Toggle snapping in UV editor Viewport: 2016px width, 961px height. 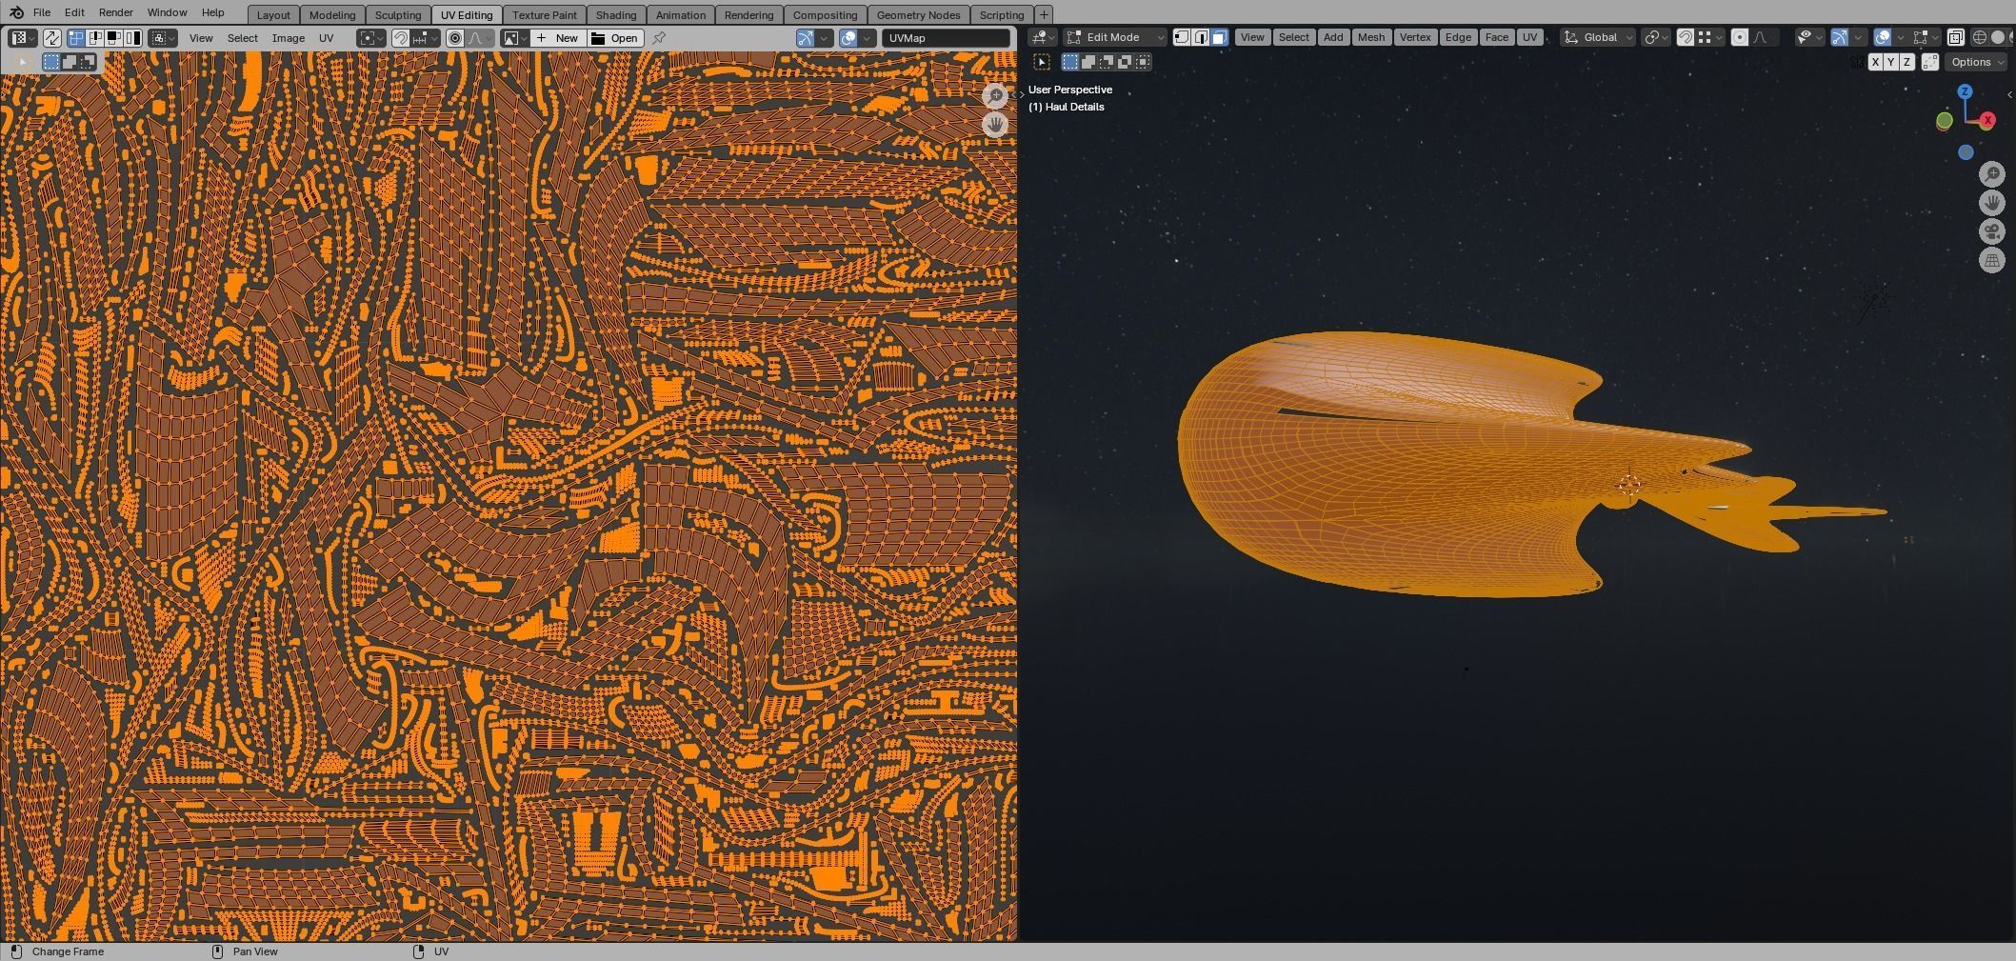[x=400, y=38]
